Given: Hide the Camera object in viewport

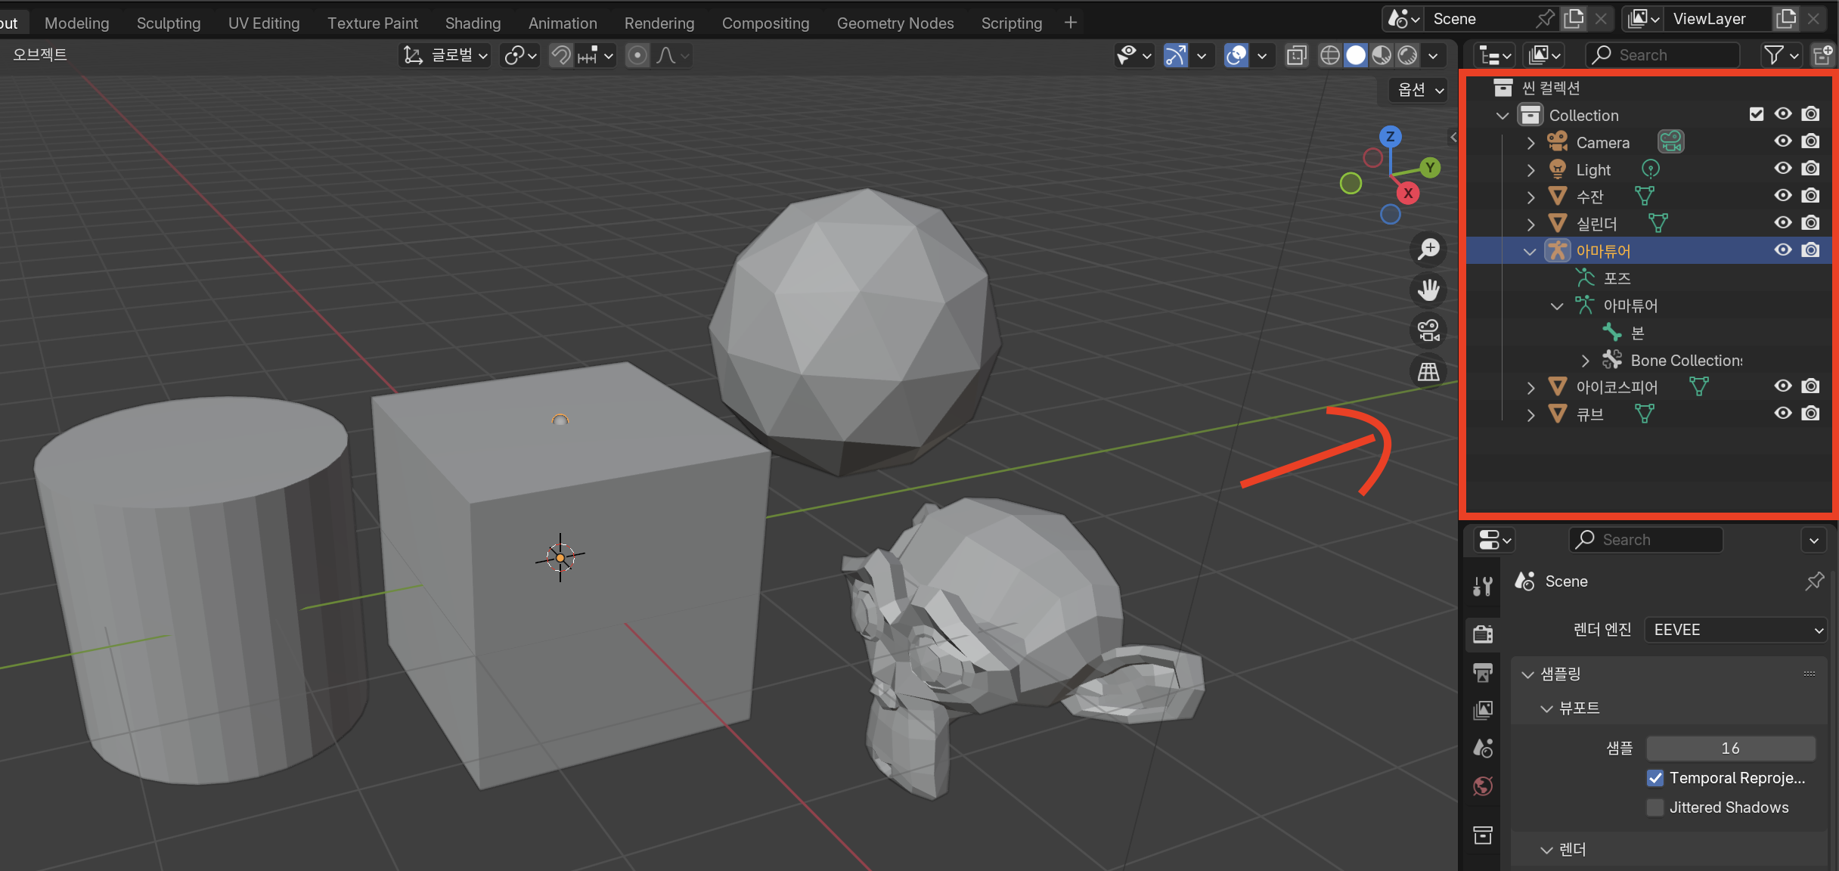Looking at the screenshot, I should coord(1783,141).
